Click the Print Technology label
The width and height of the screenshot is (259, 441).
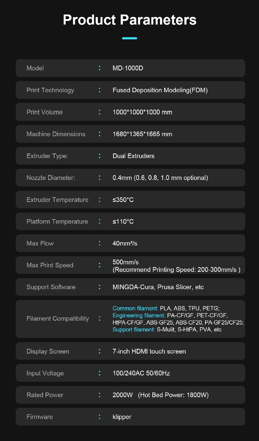[50, 90]
